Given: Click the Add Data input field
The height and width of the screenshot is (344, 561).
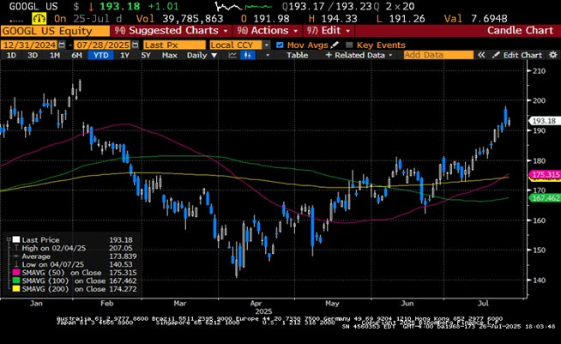Looking at the screenshot, I should click(438, 55).
